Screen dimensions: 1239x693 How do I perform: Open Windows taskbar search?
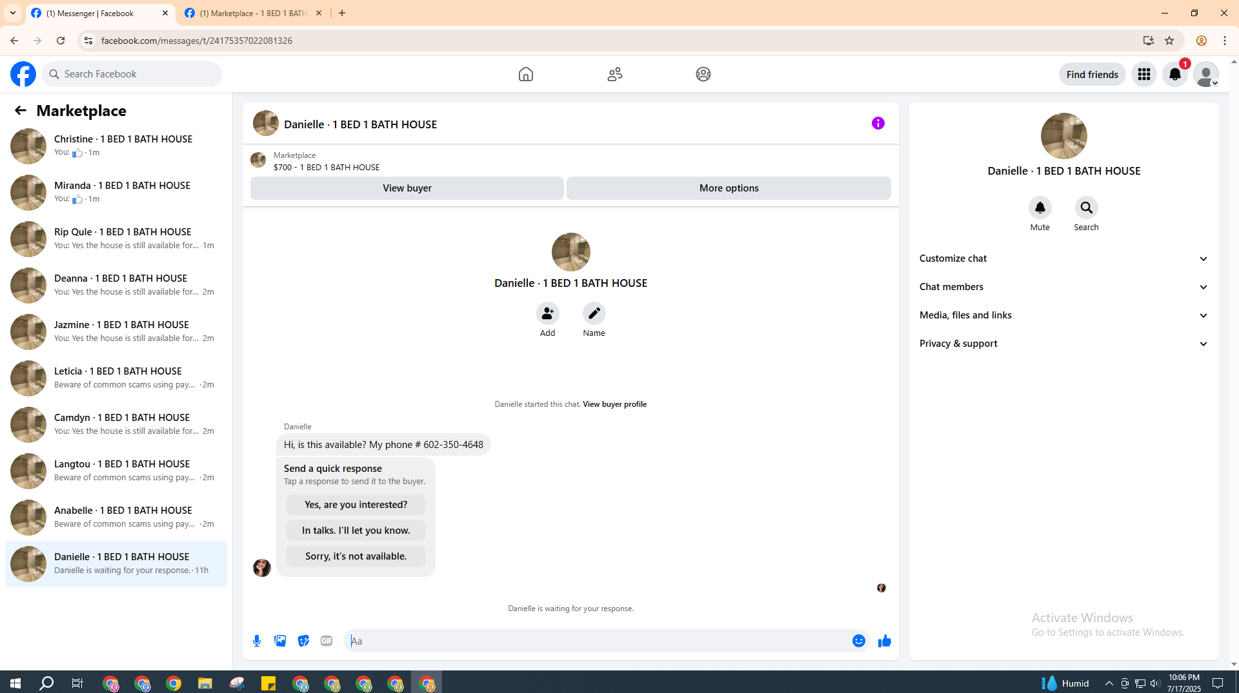(x=46, y=683)
